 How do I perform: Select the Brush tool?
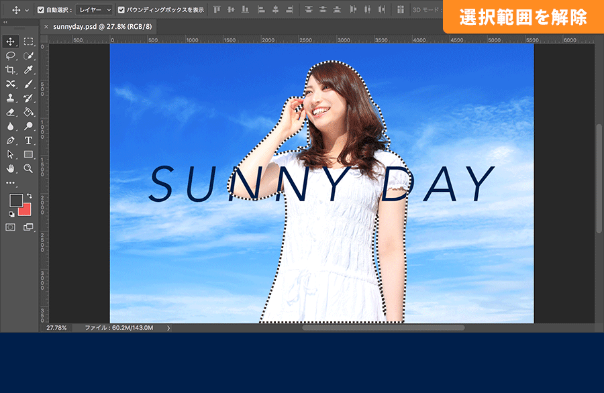pos(28,84)
